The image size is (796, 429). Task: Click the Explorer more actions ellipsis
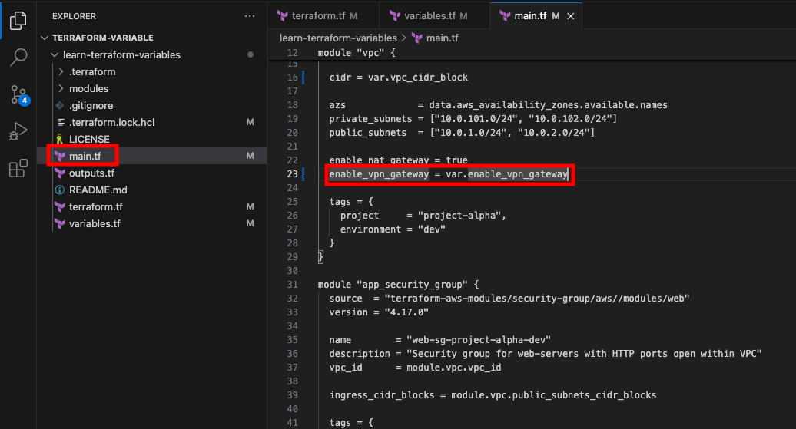tap(249, 16)
